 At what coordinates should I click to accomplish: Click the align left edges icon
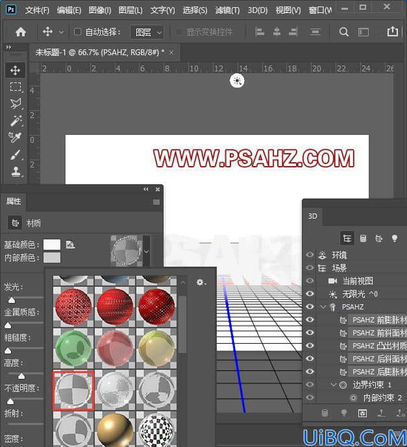(x=260, y=32)
